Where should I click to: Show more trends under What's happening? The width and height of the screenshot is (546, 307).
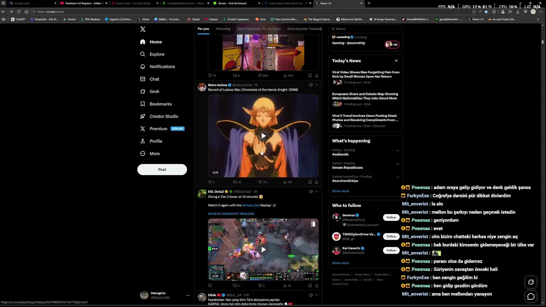[x=340, y=191]
